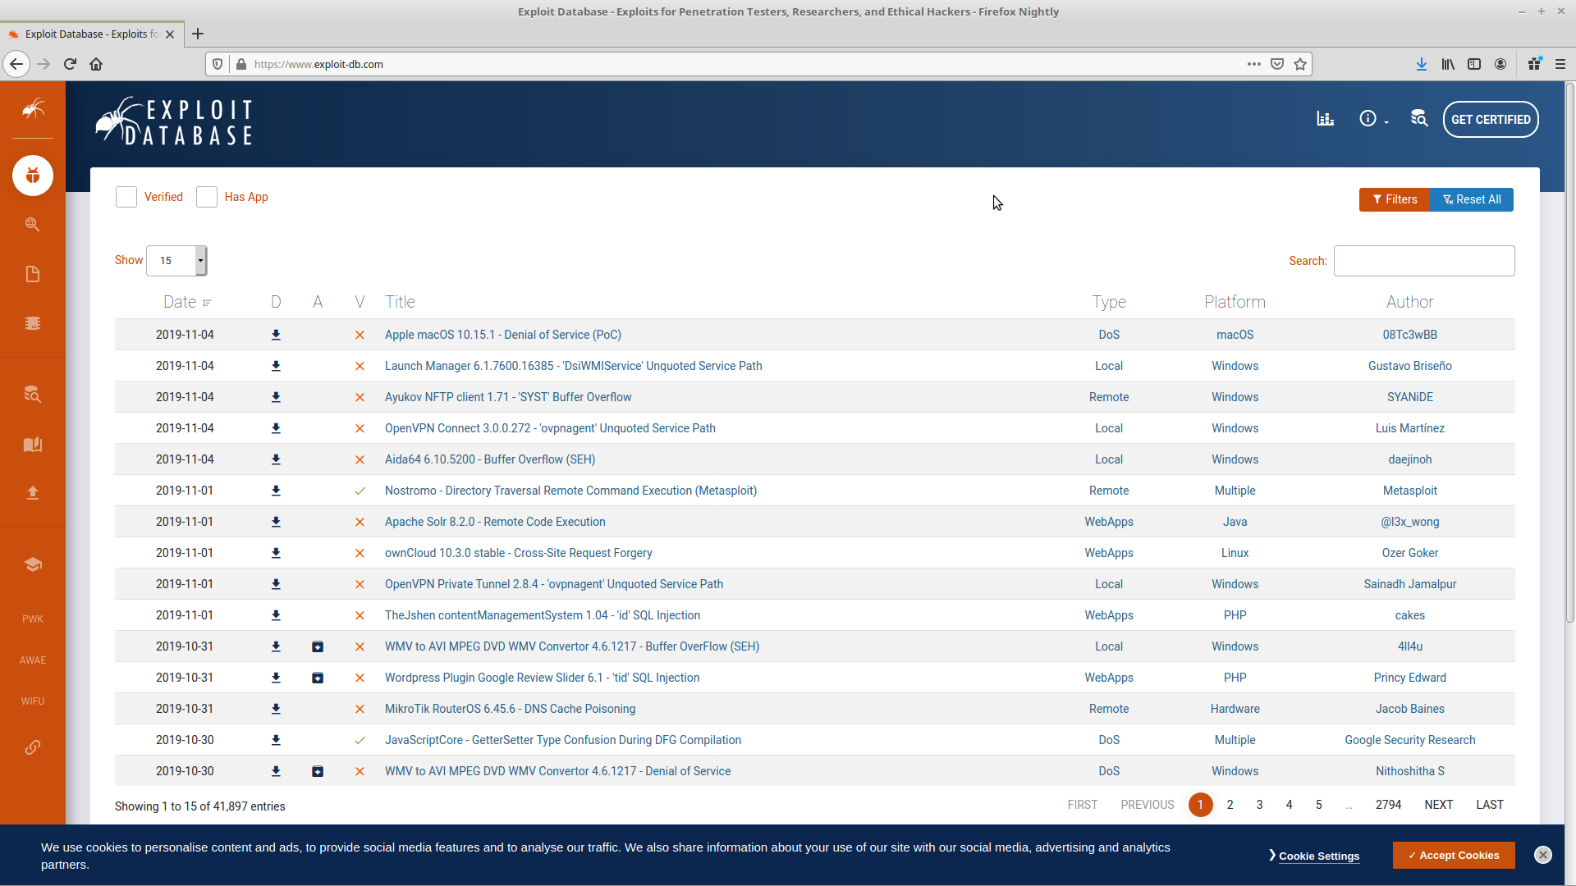The width and height of the screenshot is (1576, 886).
Task: Click the exploit Search text box
Action: click(x=1423, y=261)
